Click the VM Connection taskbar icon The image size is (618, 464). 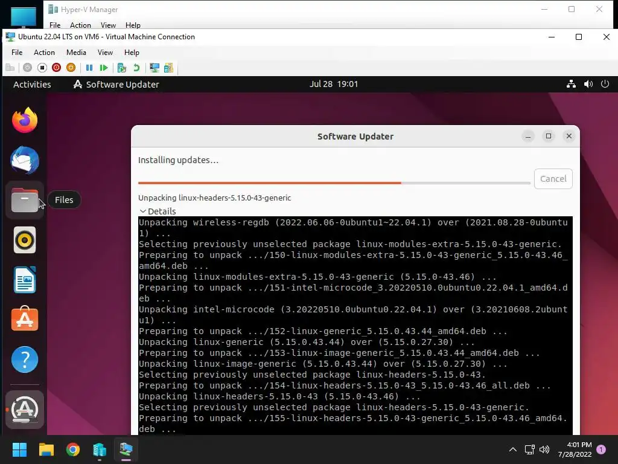tap(126, 449)
